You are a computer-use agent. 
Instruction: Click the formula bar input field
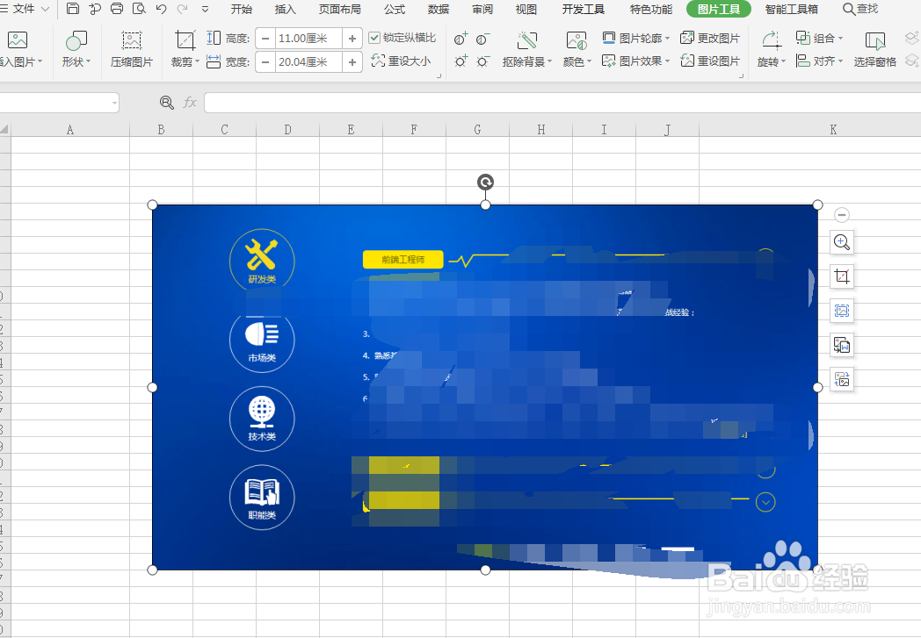pyautogui.click(x=562, y=103)
